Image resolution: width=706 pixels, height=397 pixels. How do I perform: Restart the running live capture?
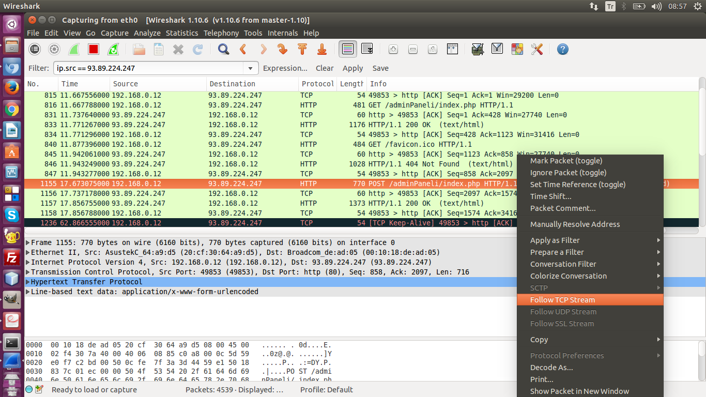(113, 50)
